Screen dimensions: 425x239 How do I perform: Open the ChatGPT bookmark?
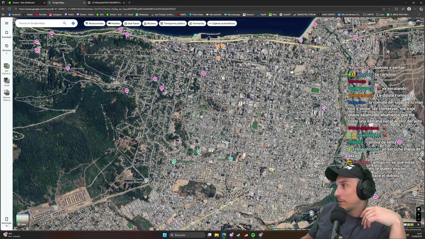(285, 15)
